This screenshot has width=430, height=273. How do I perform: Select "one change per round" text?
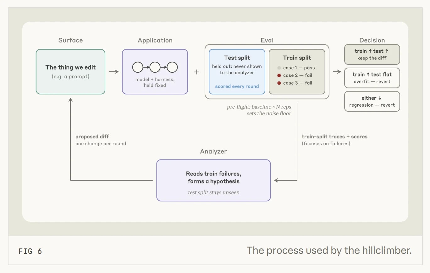click(x=101, y=144)
